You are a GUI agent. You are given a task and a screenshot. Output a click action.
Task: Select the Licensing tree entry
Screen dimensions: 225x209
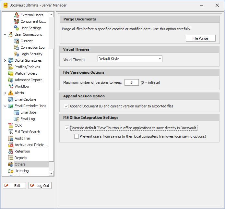pos(22,171)
